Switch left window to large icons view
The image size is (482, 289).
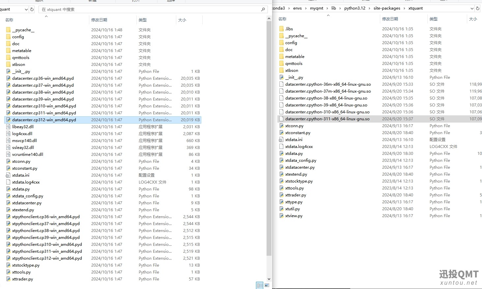[267, 285]
